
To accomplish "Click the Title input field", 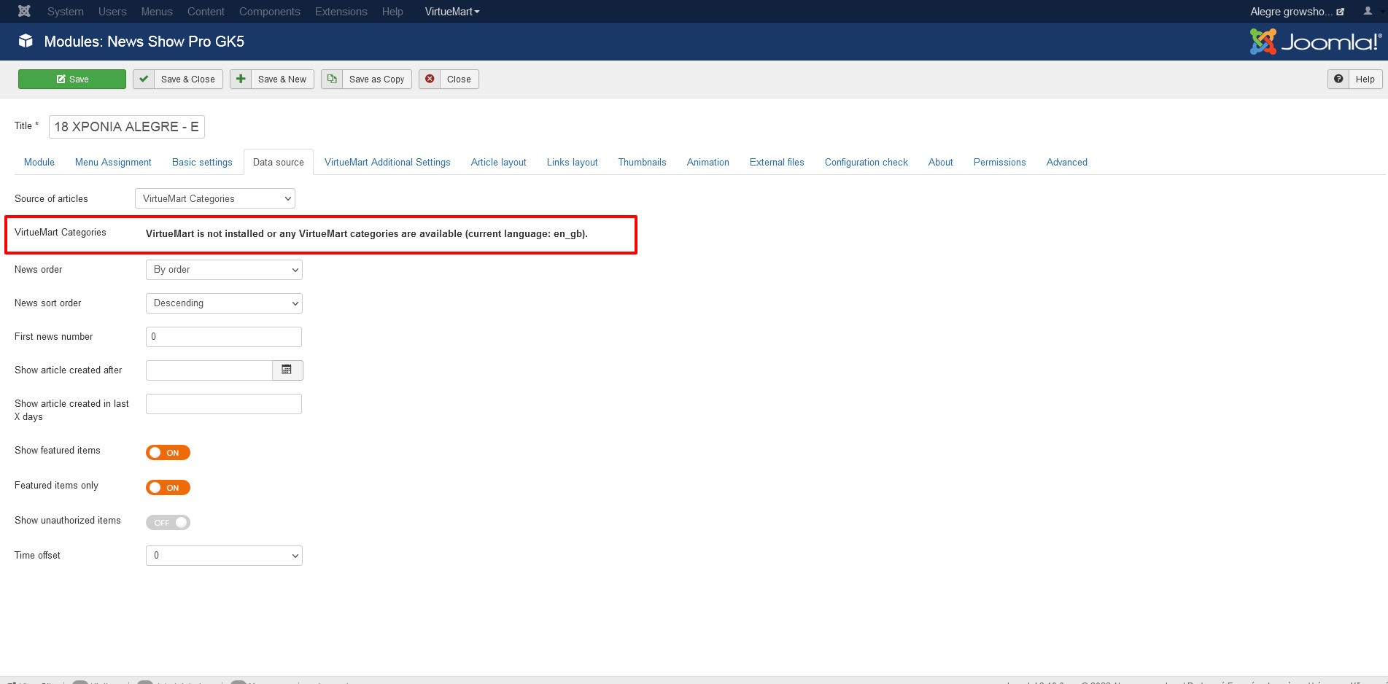I will click(x=127, y=127).
